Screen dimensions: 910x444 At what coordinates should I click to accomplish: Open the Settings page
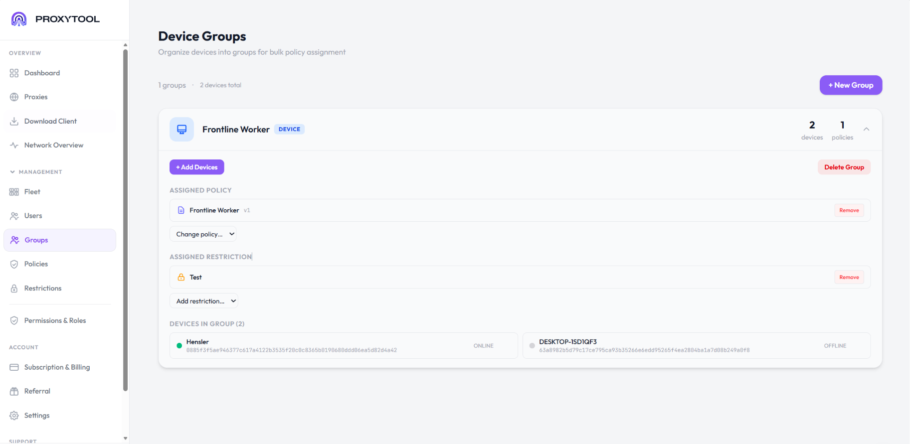(60, 416)
